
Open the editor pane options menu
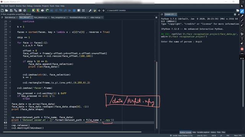click(157, 18)
